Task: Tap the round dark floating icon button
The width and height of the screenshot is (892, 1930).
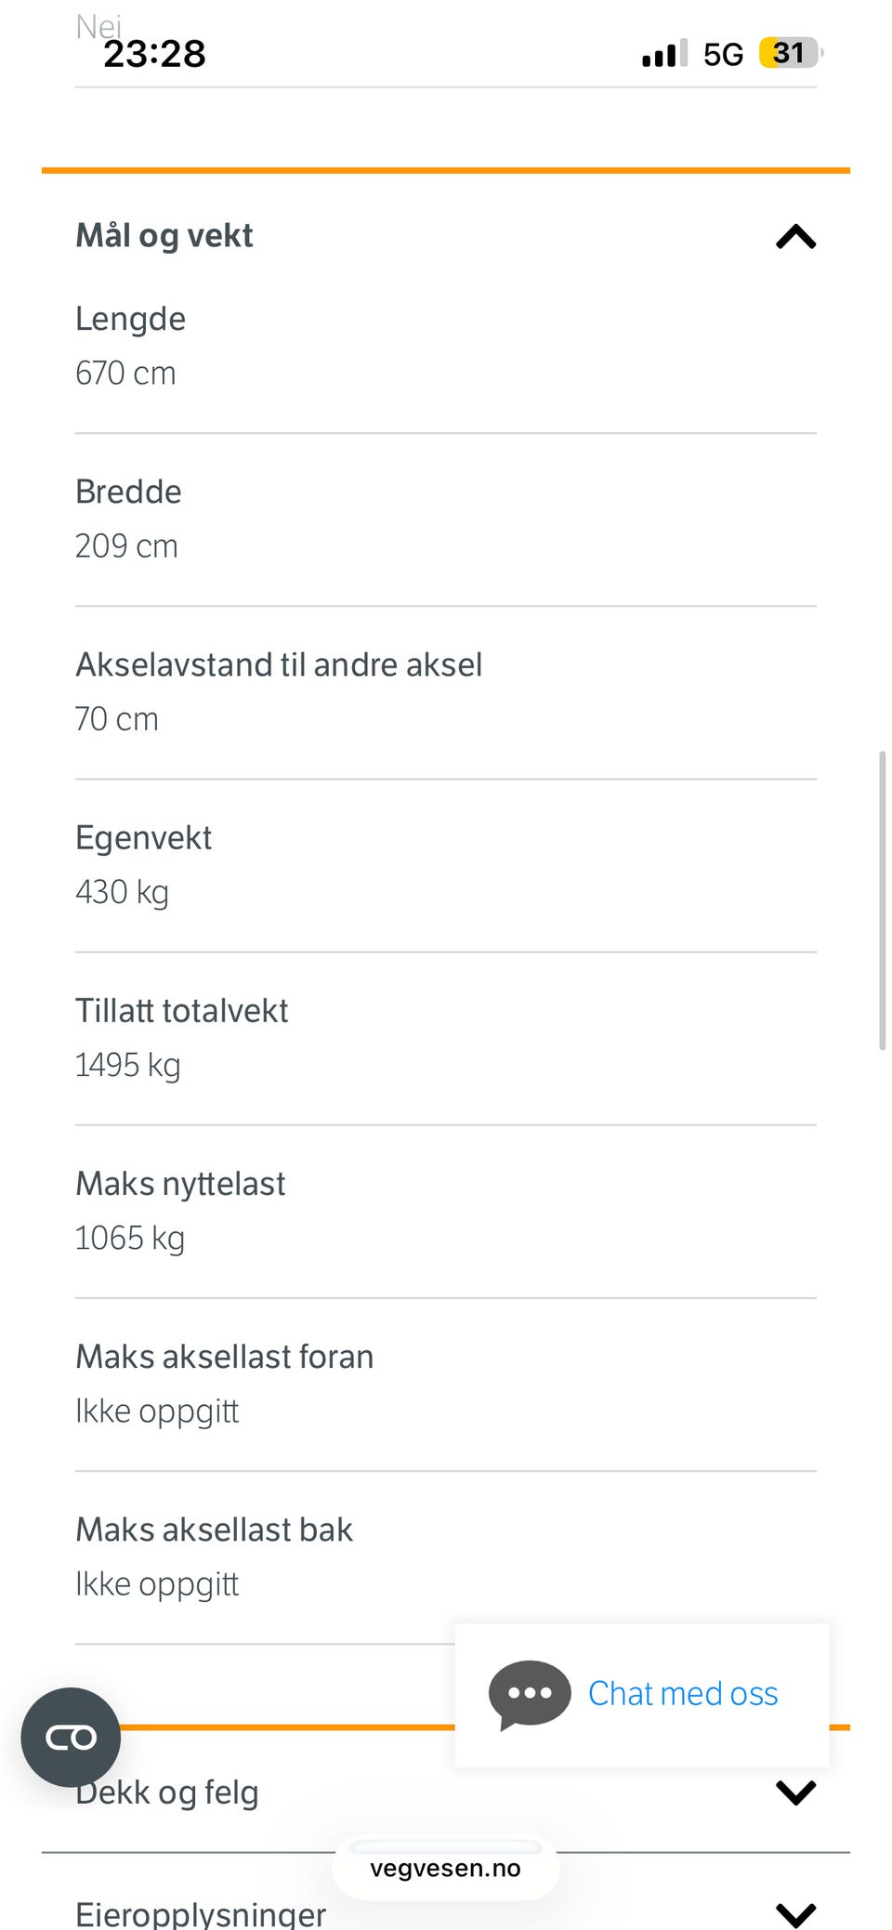Action: pyautogui.click(x=71, y=1737)
